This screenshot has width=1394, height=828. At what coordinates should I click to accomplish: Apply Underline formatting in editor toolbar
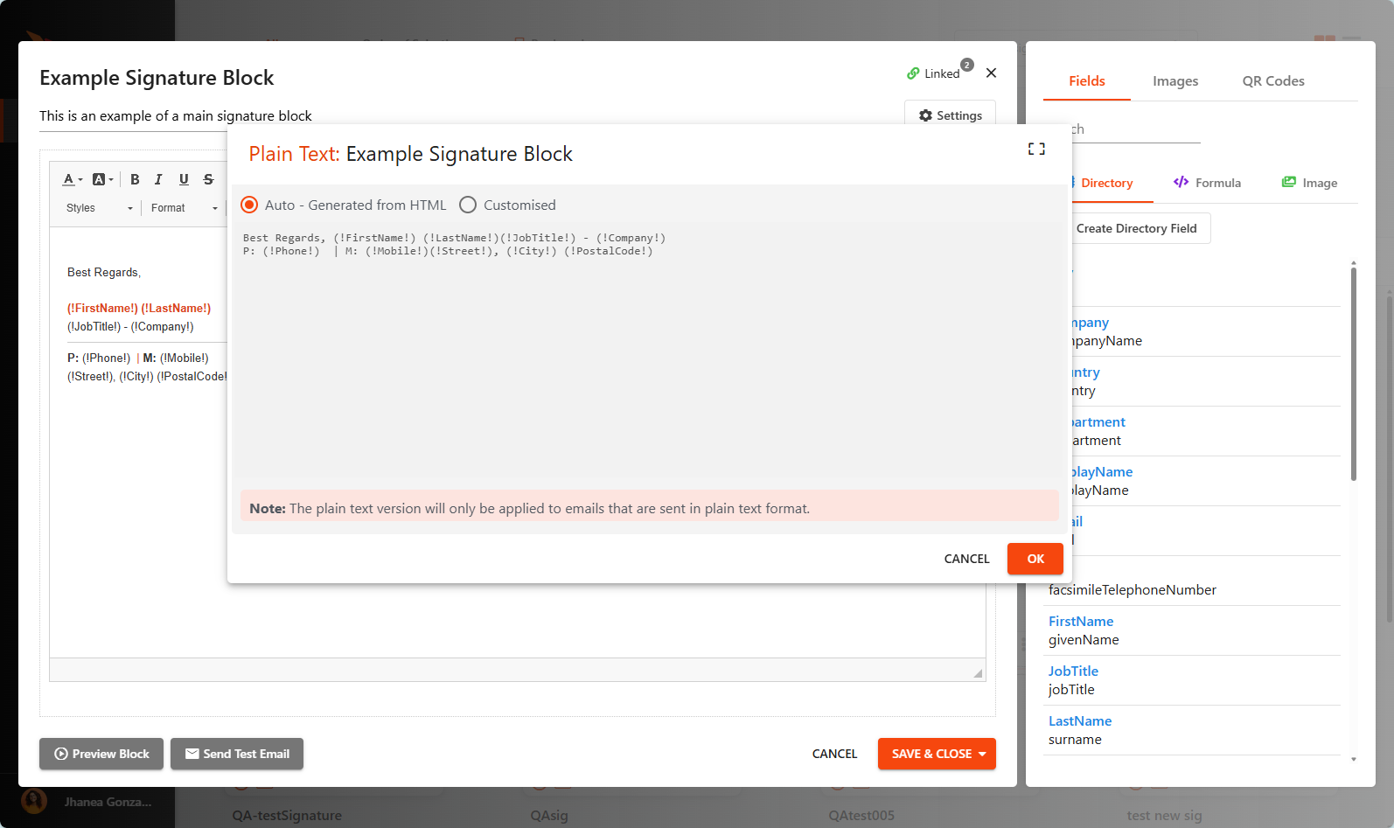(x=184, y=179)
